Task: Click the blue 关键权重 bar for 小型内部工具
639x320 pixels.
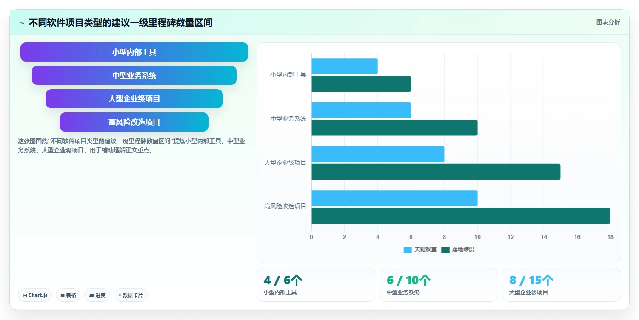Action: point(344,67)
